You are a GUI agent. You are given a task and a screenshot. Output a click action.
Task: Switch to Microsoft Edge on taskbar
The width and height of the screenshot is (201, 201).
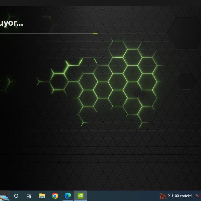click(68, 196)
